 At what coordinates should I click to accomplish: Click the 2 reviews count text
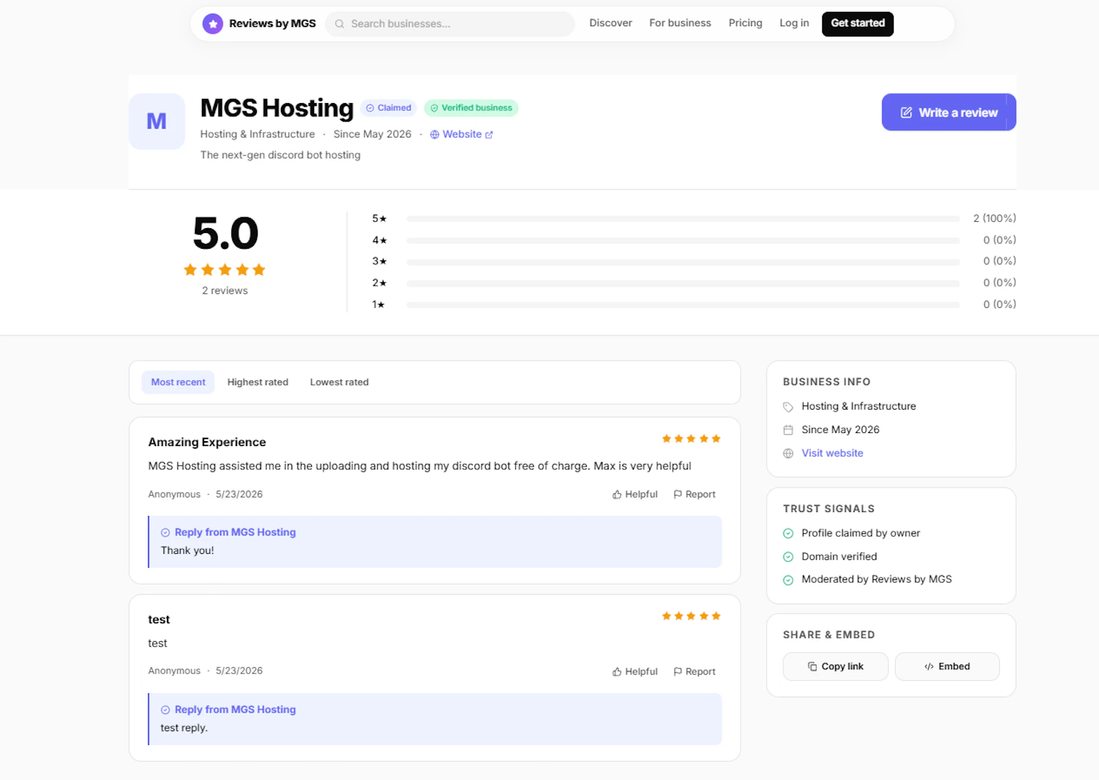[225, 291]
